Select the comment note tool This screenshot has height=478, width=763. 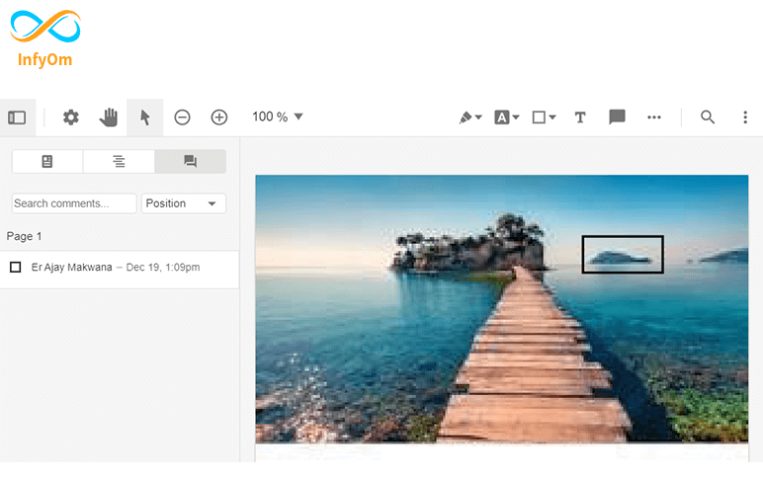point(617,118)
